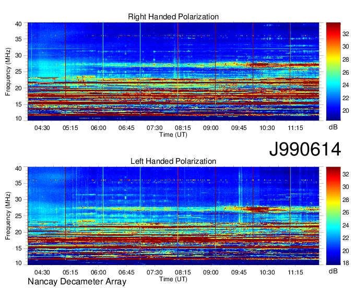The image size is (355, 288).
Task: Click 40 MHz tick on right-handed plot
Action: (x=19, y=24)
